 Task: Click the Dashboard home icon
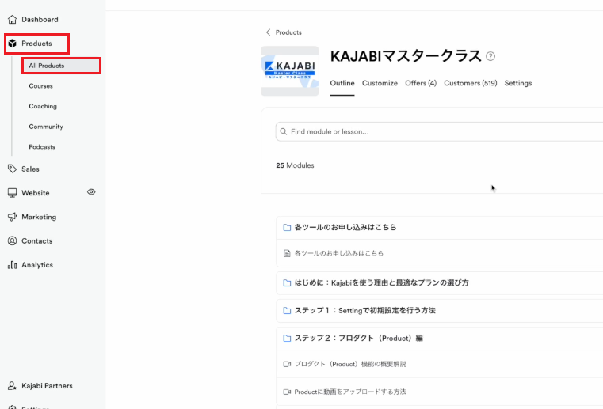(x=13, y=19)
